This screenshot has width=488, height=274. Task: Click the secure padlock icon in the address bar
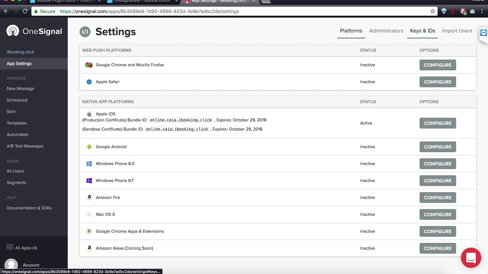(x=36, y=11)
